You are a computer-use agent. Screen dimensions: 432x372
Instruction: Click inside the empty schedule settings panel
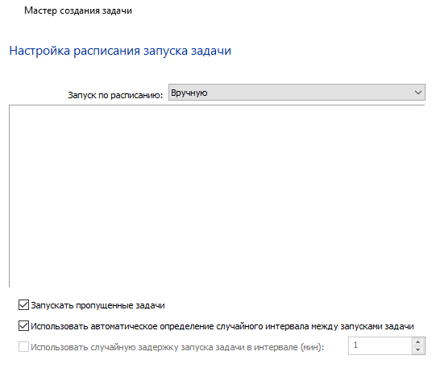(217, 196)
